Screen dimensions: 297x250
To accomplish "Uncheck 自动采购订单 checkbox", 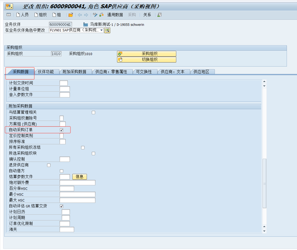I will [62, 130].
